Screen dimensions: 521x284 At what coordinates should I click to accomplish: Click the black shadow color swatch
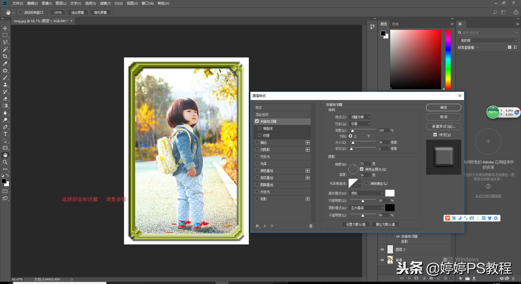coord(390,208)
